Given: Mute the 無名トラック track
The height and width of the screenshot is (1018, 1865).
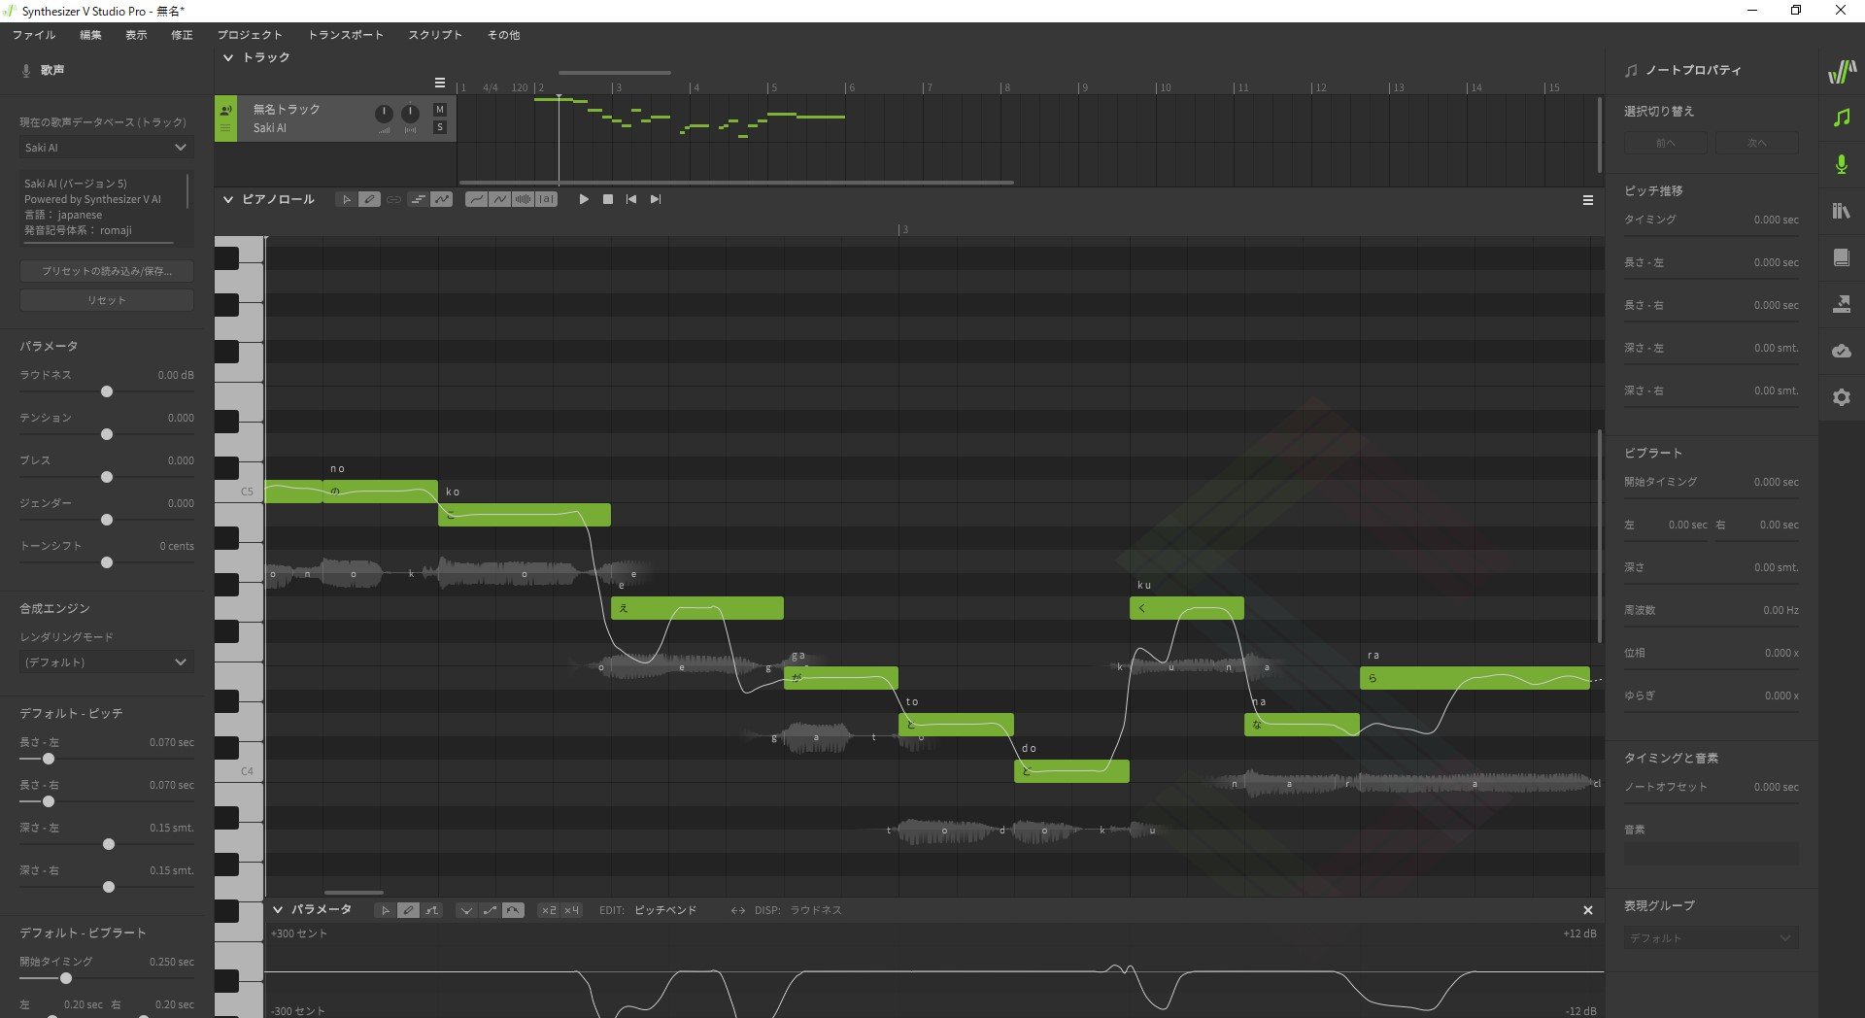Looking at the screenshot, I should tap(440, 110).
